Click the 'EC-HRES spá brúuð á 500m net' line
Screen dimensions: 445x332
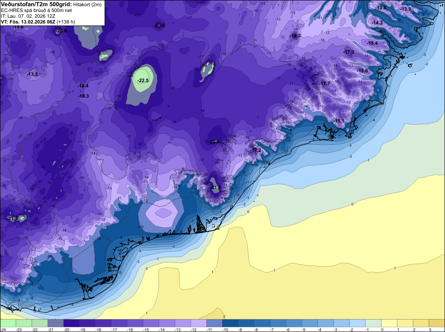pos(36,11)
